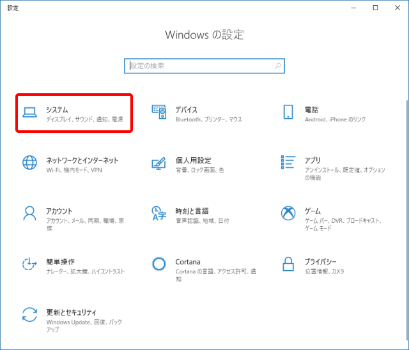Viewport: 409px width, 350px height.
Task: Open the アカウント person icon
Action: pos(29,213)
